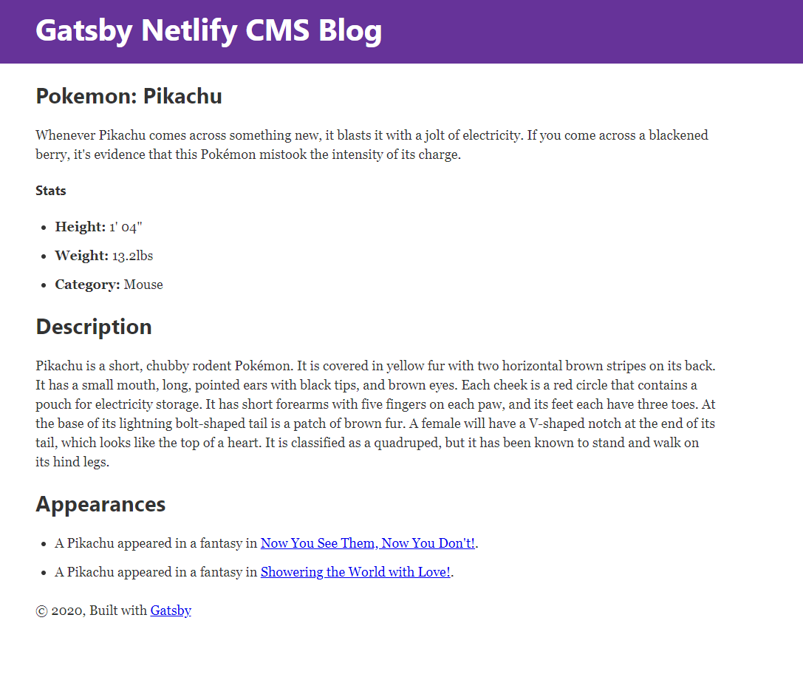Click the Gatsby Netlify CMS Blog site title
The height and width of the screenshot is (680, 803).
coord(209,31)
